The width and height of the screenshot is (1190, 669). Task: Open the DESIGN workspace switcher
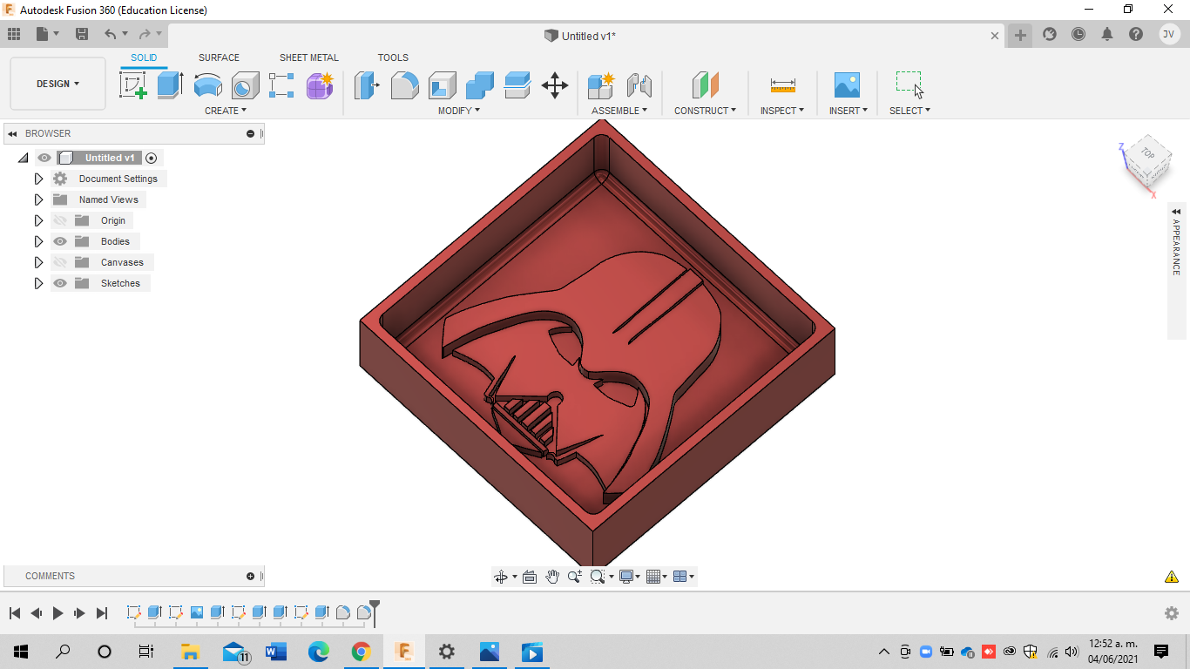(57, 84)
